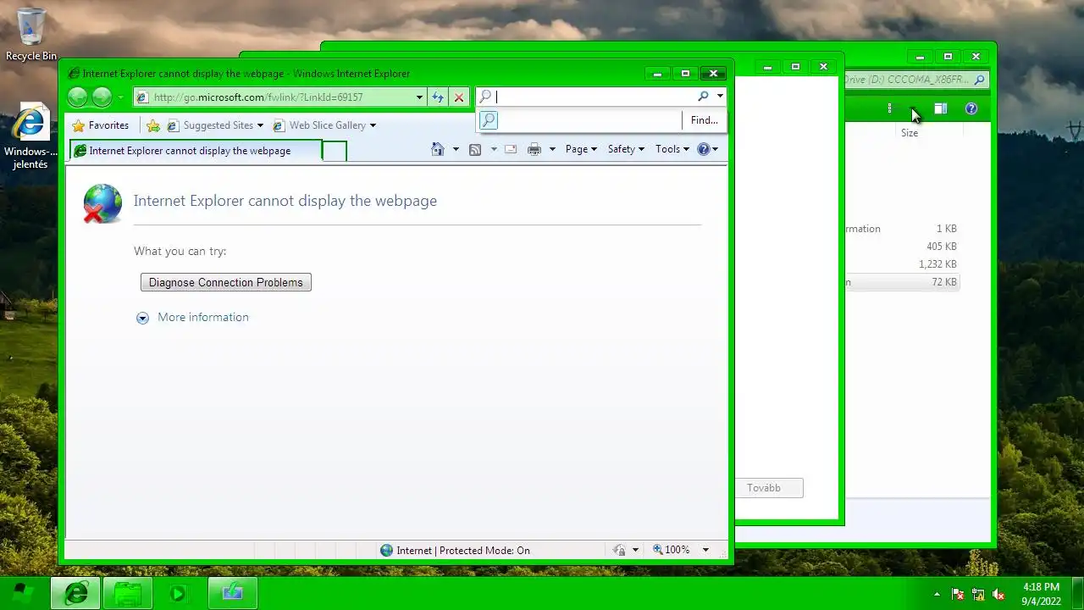This screenshot has height=610, width=1084.
Task: Click the red Stop loading icon
Action: tap(459, 97)
